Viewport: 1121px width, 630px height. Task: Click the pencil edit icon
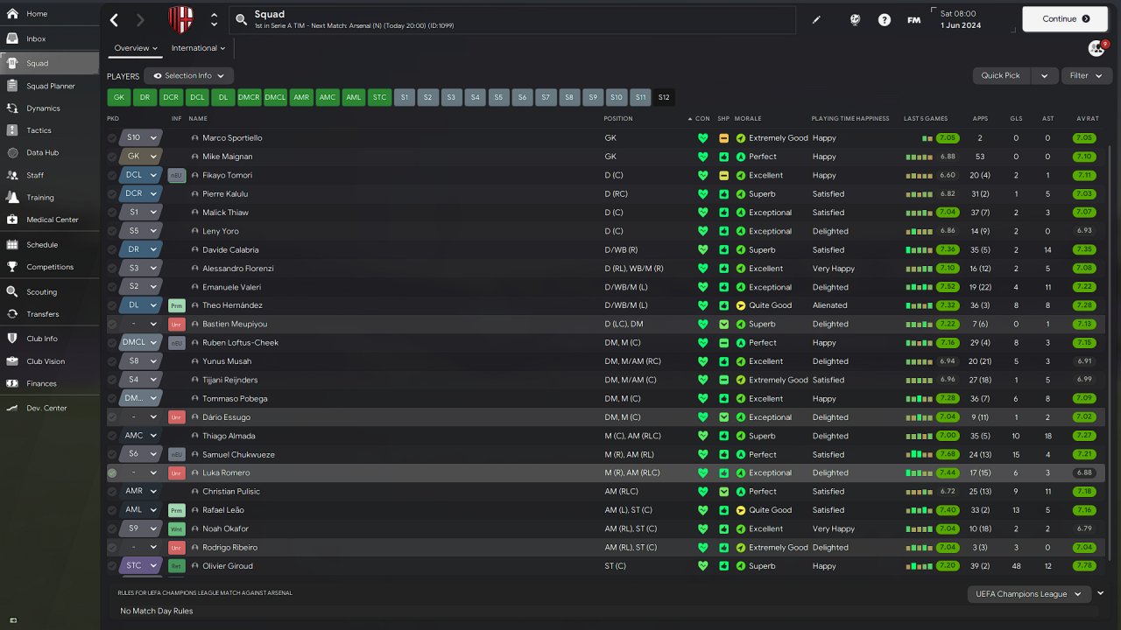pyautogui.click(x=816, y=19)
